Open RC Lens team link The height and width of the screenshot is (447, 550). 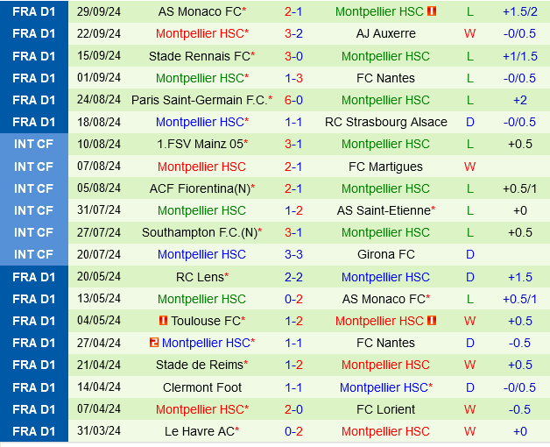click(x=200, y=277)
